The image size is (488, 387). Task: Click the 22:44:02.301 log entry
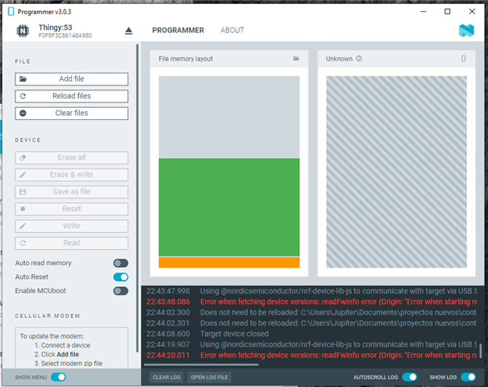[x=311, y=323]
